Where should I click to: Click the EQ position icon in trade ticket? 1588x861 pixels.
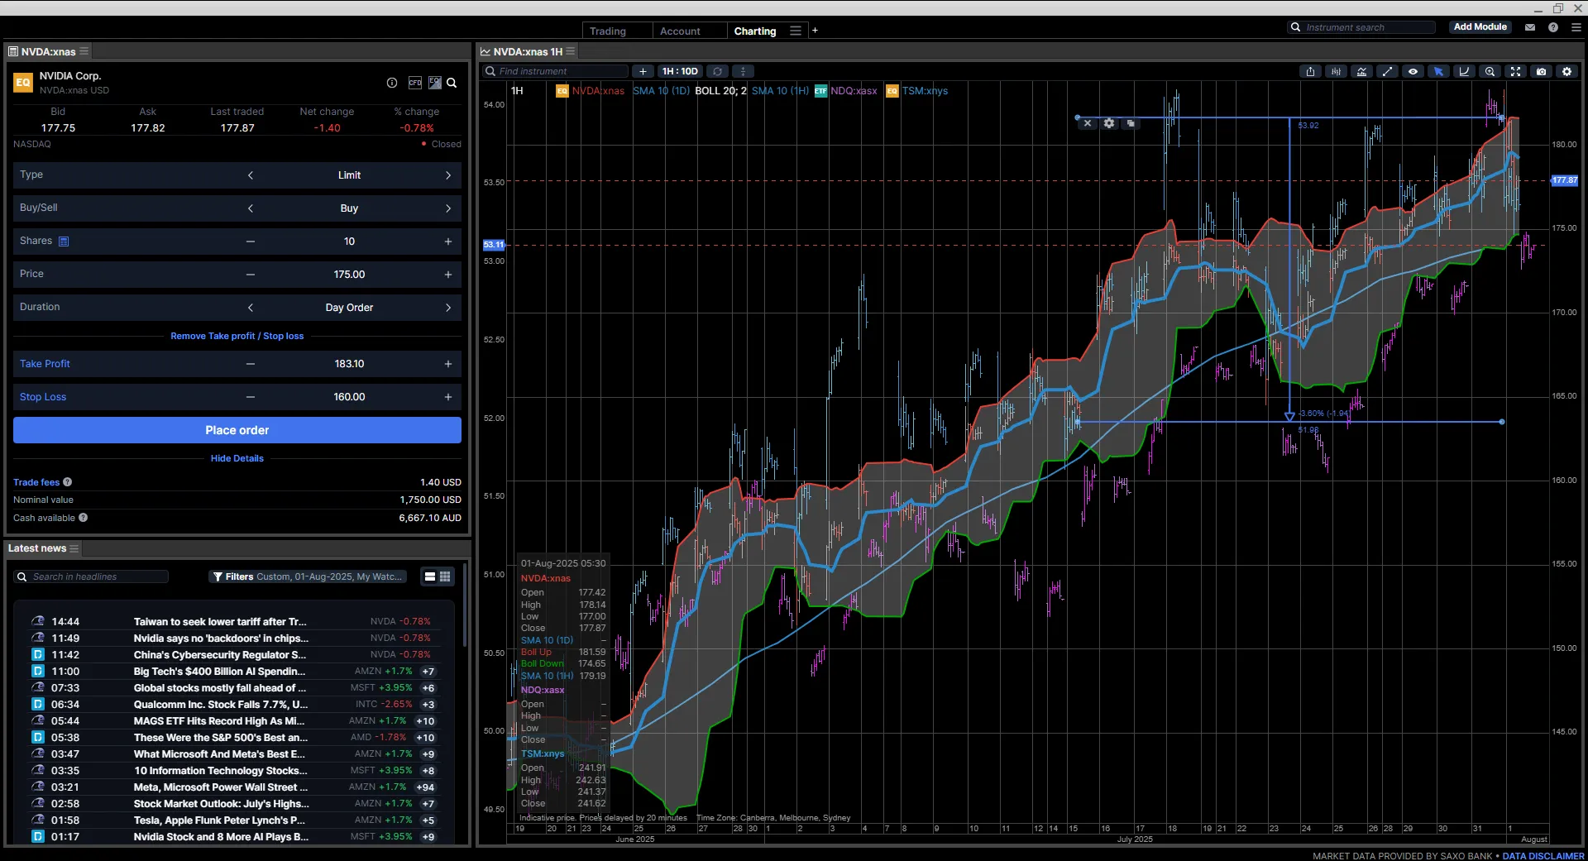tap(435, 83)
